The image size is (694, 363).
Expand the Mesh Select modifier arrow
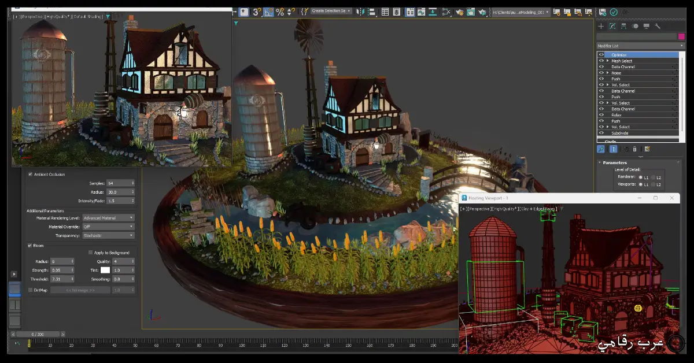click(607, 61)
